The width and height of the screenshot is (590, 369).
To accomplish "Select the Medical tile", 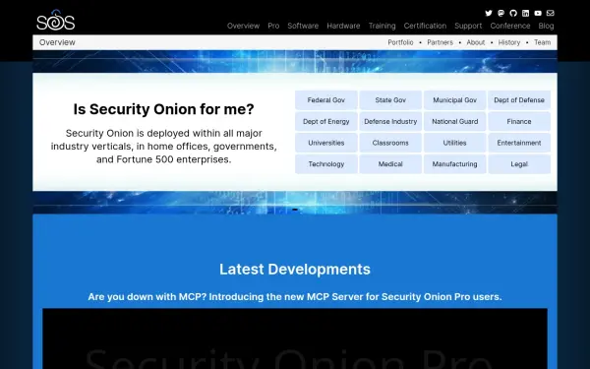I will tap(390, 164).
